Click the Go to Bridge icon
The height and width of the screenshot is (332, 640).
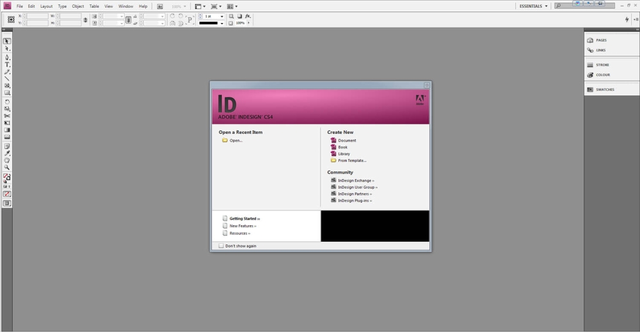click(160, 6)
